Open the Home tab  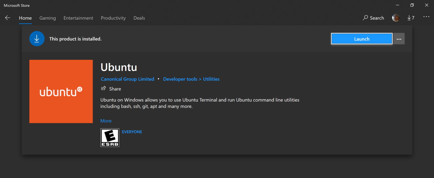(x=25, y=18)
